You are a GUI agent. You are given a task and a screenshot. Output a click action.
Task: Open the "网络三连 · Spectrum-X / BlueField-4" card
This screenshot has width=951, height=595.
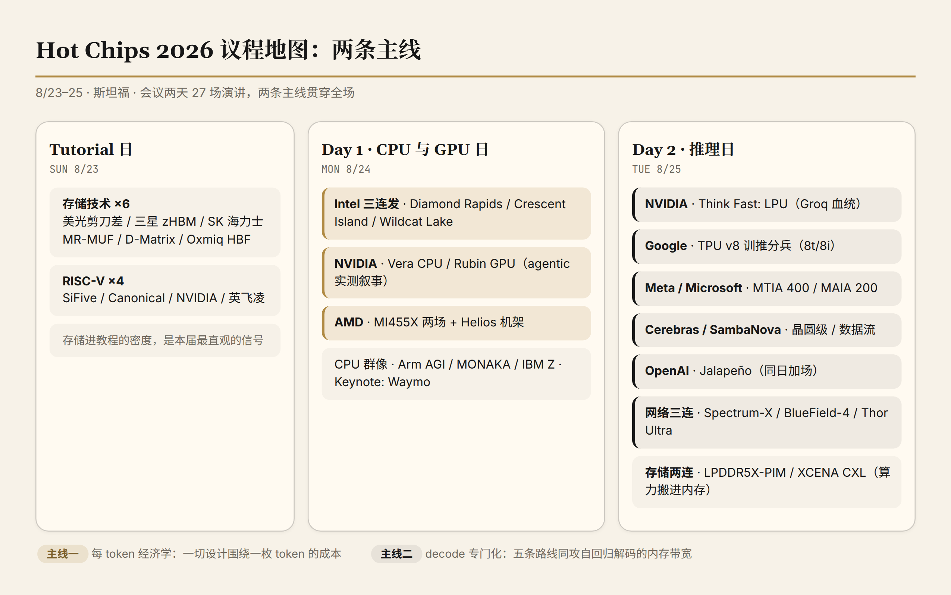[x=766, y=422]
